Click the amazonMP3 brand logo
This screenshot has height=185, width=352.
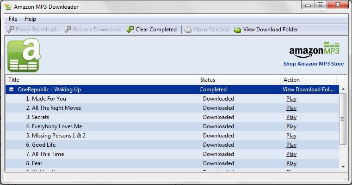point(315,50)
